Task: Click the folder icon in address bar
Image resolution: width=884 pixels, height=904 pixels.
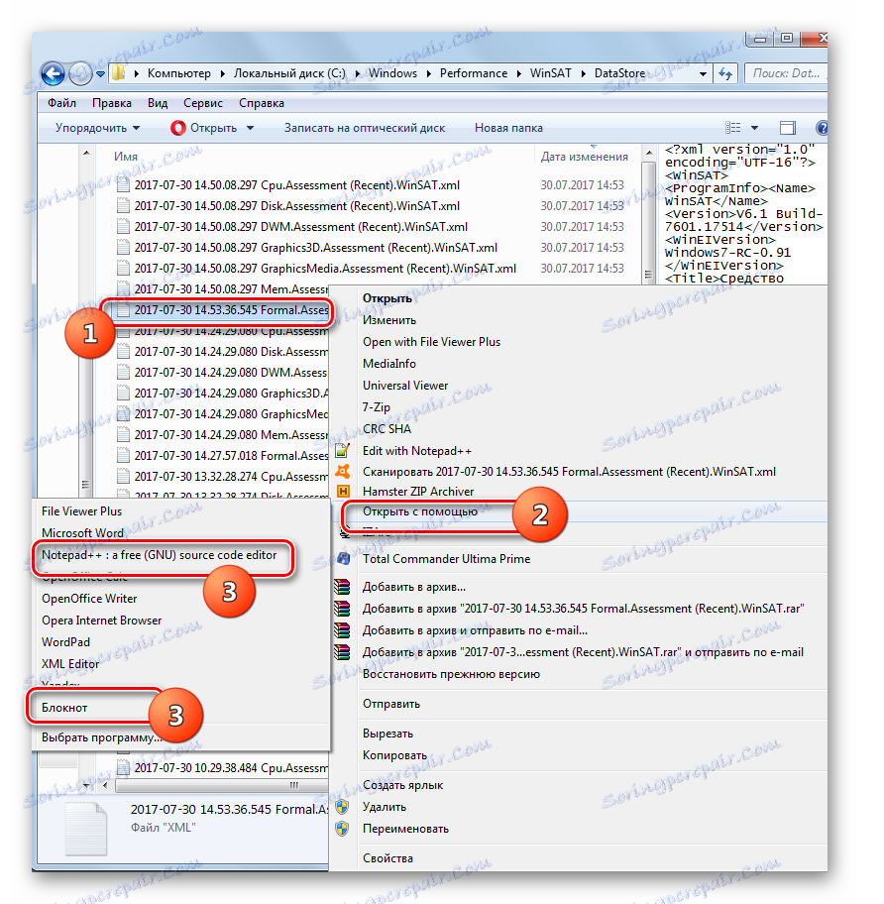Action: point(119,73)
